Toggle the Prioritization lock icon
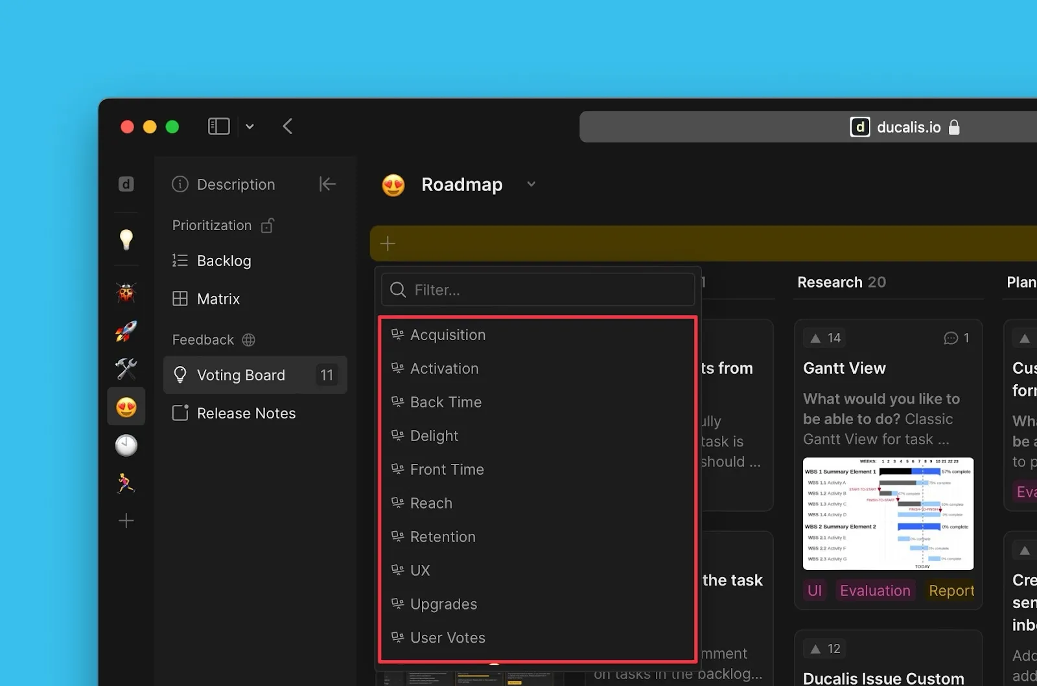This screenshot has width=1037, height=686. coord(267,225)
